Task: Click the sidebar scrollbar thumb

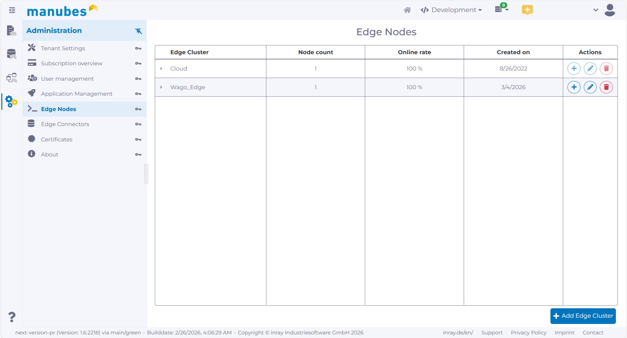Action: tap(146, 174)
